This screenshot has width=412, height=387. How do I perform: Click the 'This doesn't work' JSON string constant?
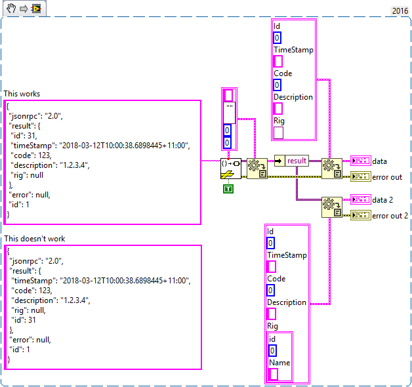coord(102,306)
